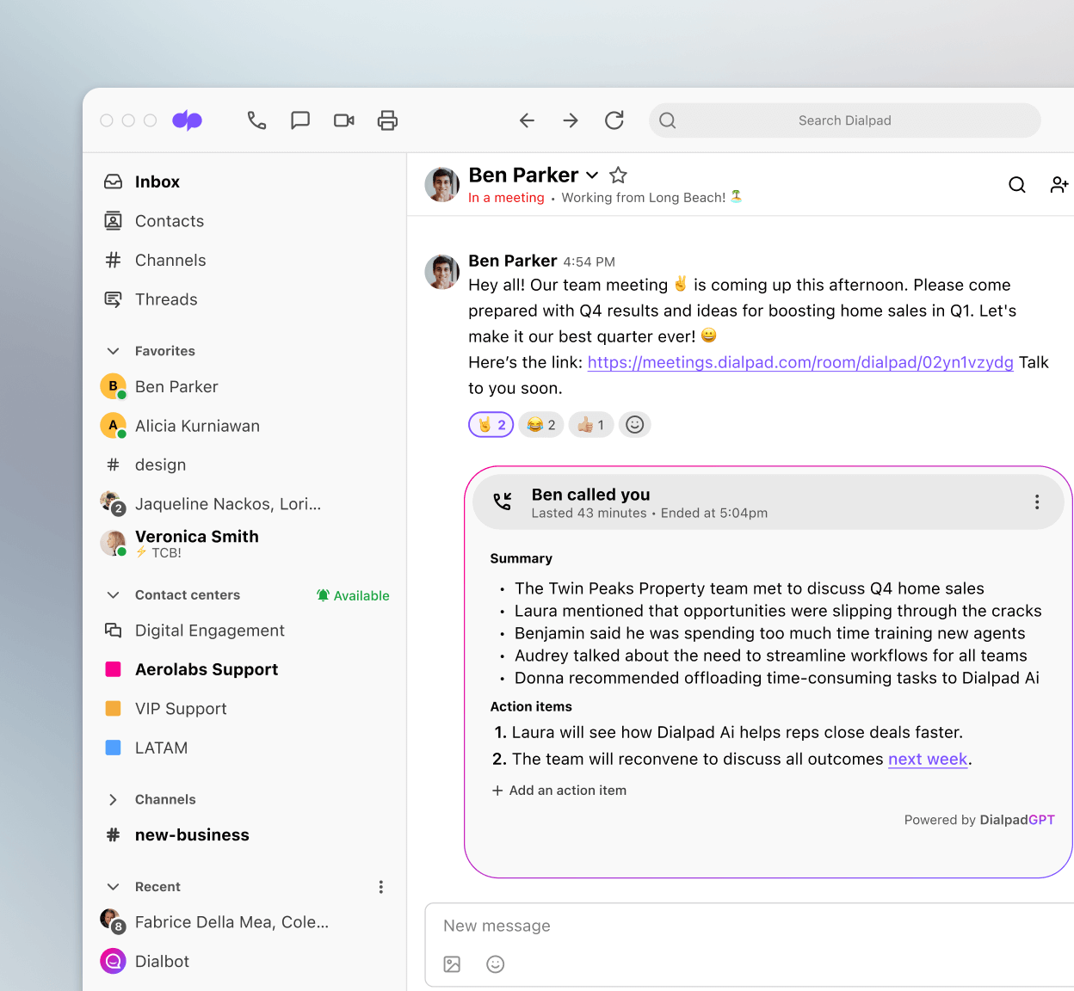1074x991 pixels.
Task: Open the emoji picker in the composer
Action: point(495,964)
